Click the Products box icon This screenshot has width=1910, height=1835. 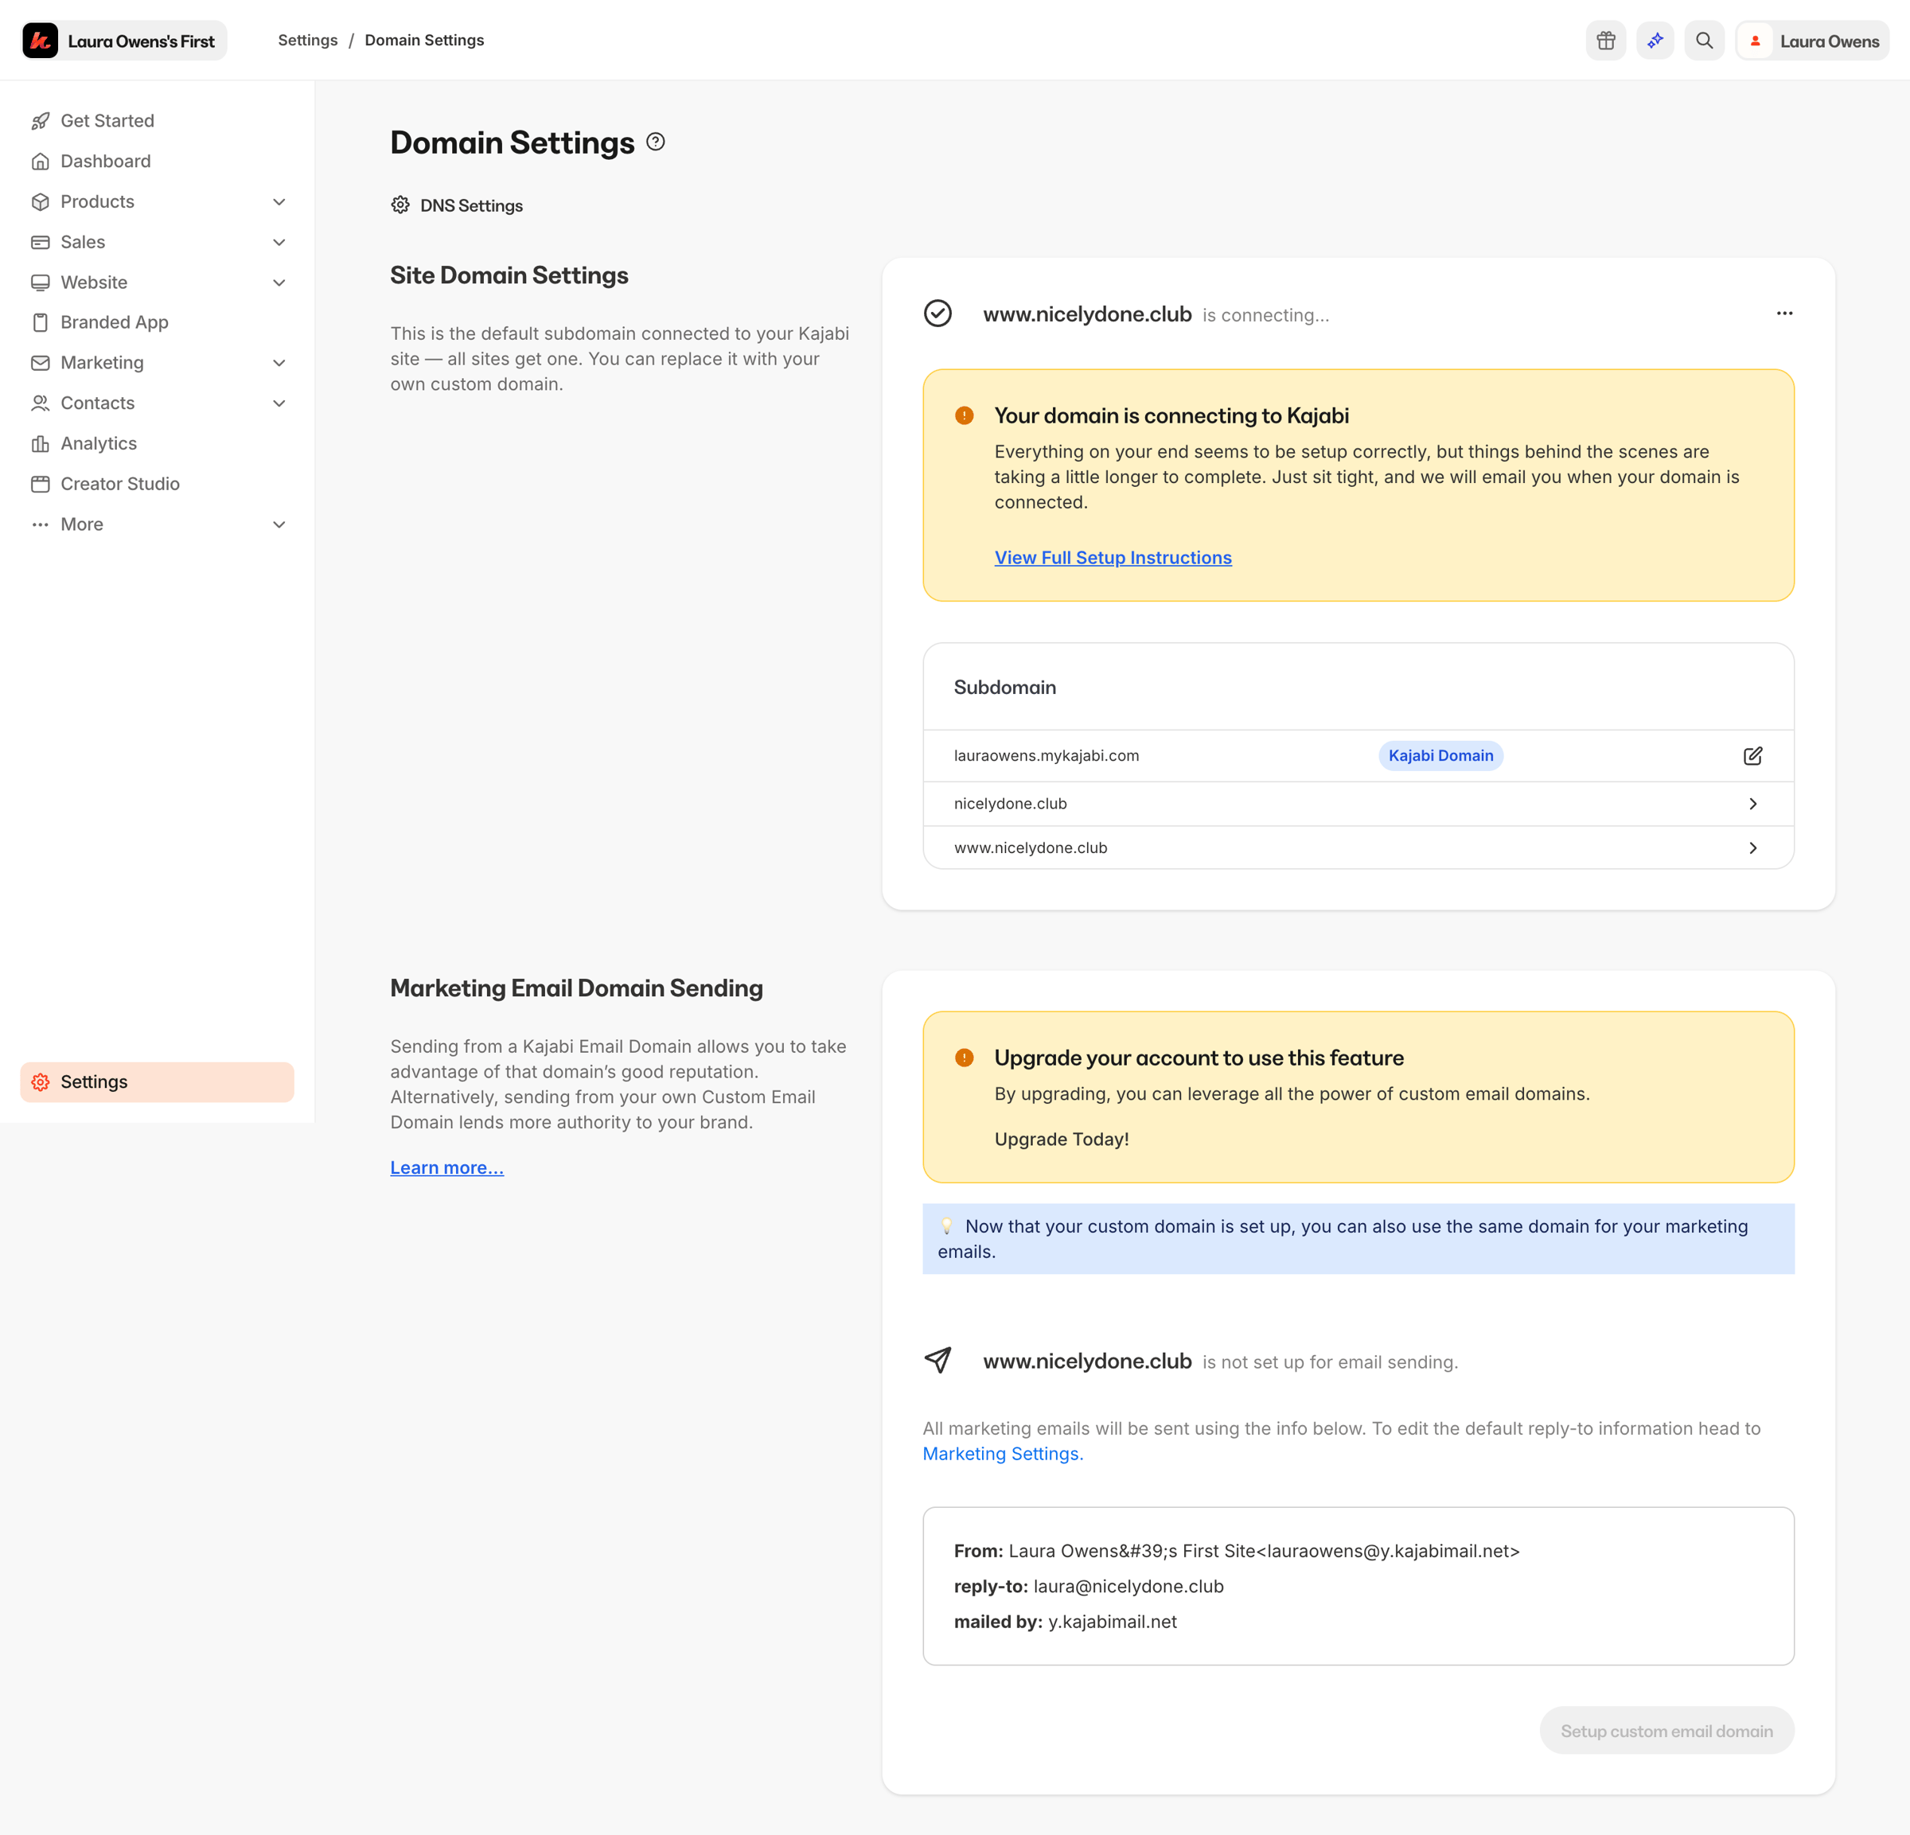click(x=40, y=202)
